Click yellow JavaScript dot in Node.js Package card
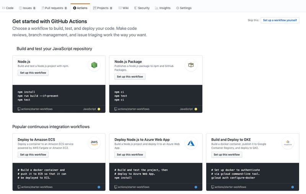This screenshot has width=306, height=194. [x=196, y=109]
